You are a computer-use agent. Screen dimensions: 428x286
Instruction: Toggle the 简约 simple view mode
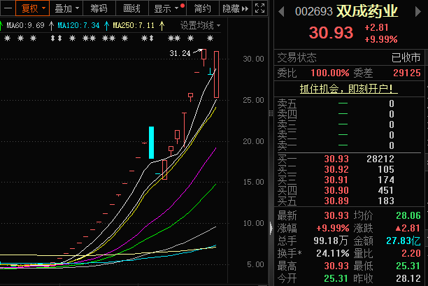click(202, 9)
